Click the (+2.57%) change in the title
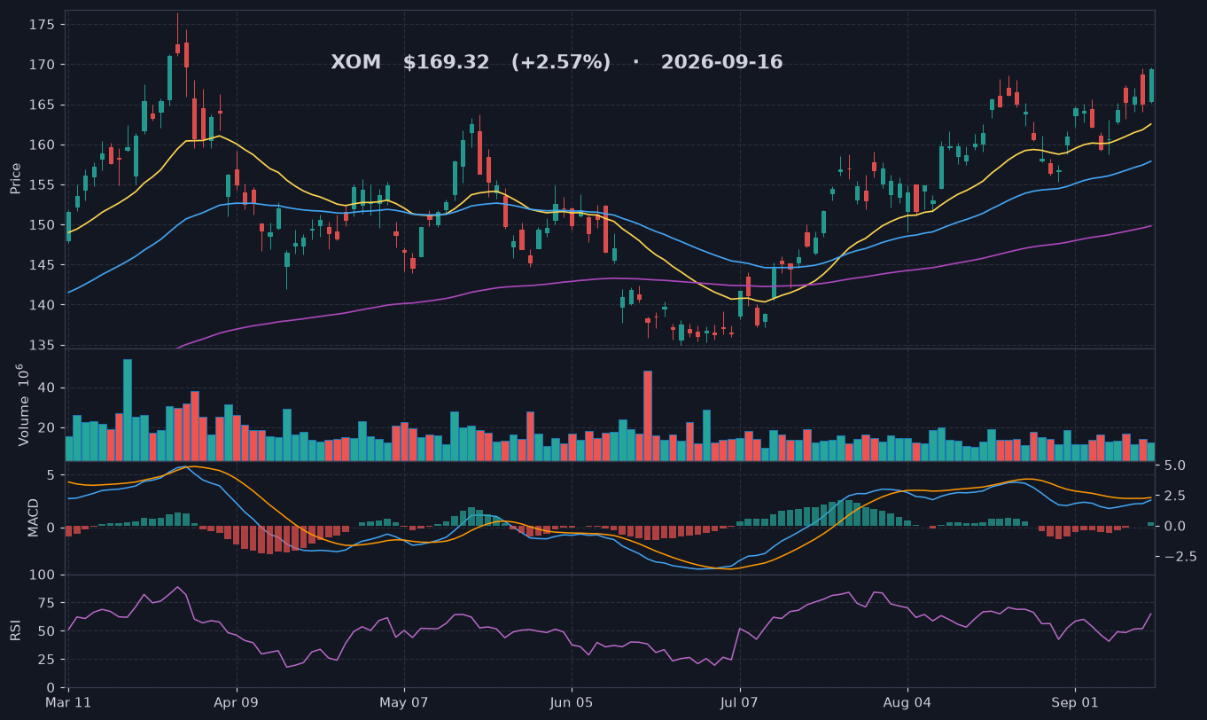Screen dimensions: 1207x720 pyautogui.click(x=560, y=62)
